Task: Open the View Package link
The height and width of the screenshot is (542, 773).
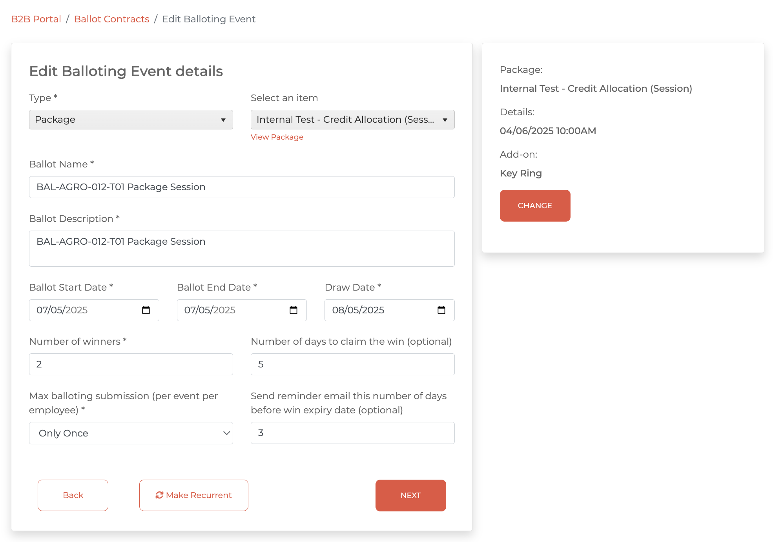Action: (277, 137)
